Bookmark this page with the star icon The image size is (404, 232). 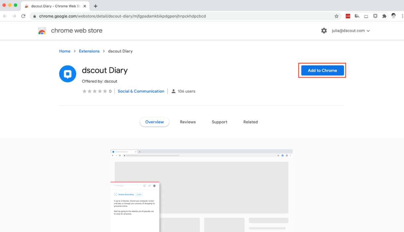point(336,16)
